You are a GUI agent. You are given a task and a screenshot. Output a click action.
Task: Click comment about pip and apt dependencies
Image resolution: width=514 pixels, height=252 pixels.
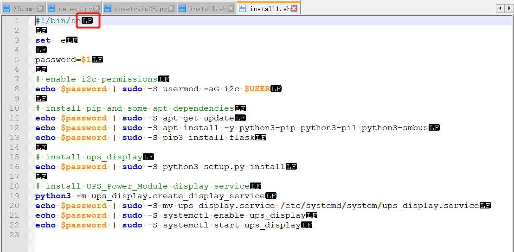(x=135, y=109)
